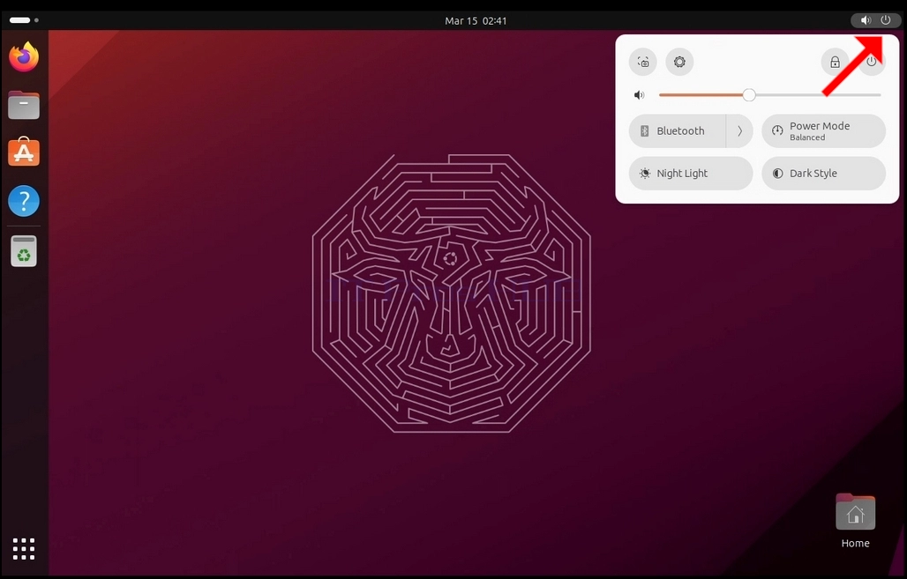Select the Home folder on desktop
The width and height of the screenshot is (907, 579).
(x=855, y=521)
